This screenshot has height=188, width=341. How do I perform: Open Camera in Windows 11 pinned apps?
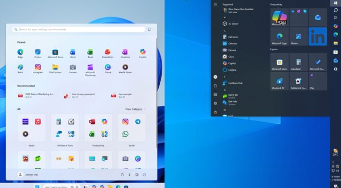pyautogui.click(x=73, y=69)
